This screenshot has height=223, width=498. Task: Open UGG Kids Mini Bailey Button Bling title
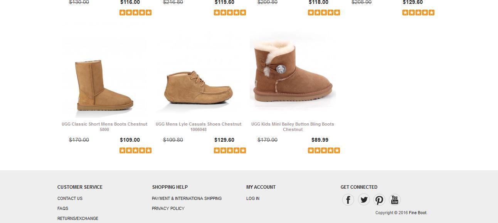[293, 127]
